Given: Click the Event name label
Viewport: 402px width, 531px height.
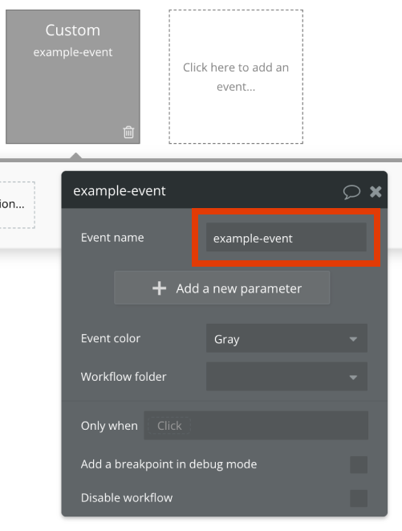Looking at the screenshot, I should (112, 238).
